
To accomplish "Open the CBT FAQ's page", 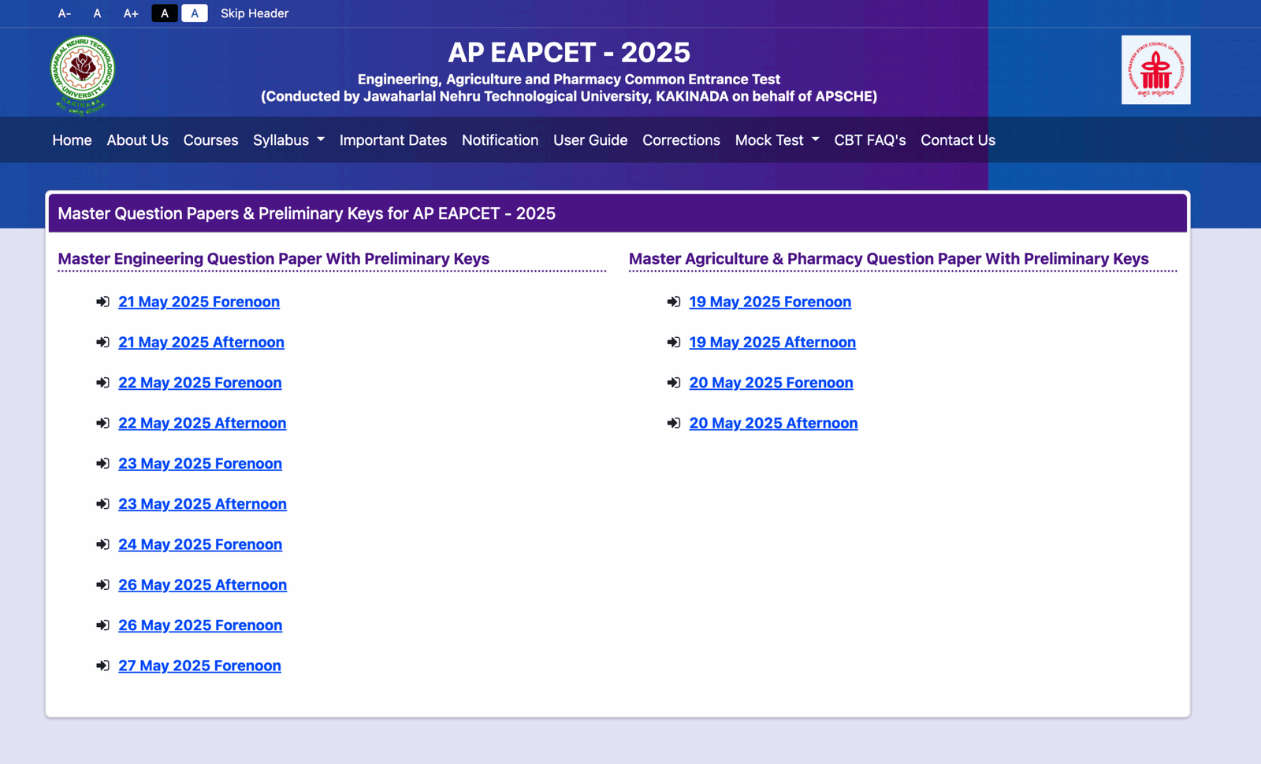I will click(869, 140).
